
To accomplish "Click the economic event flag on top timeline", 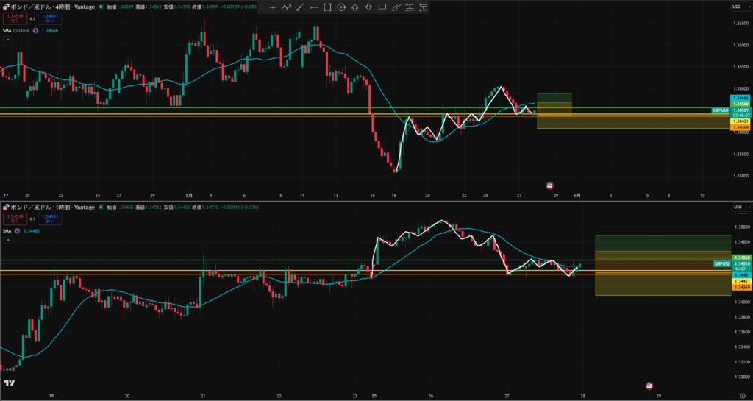I will [550, 185].
